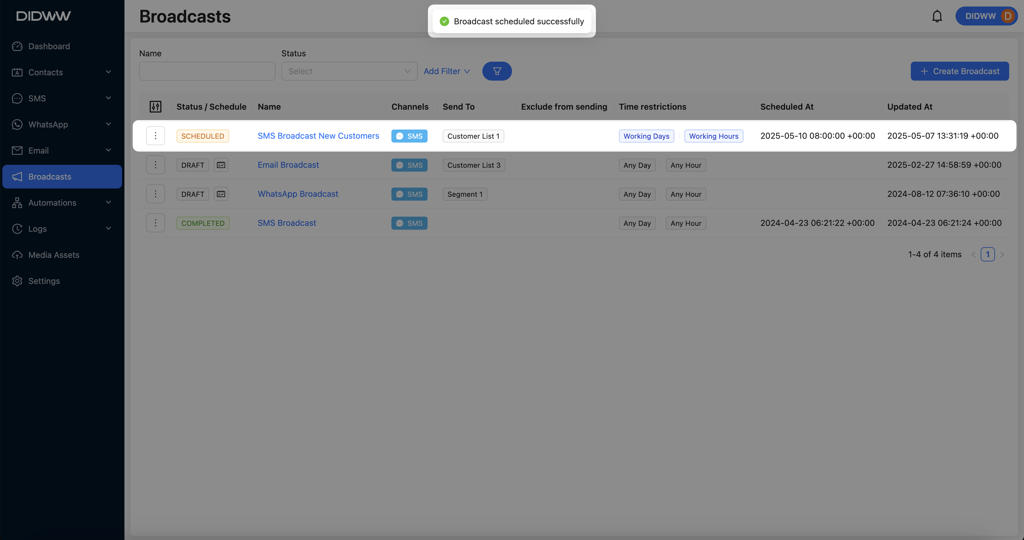The image size is (1024, 540).
Task: Open three-dot menu for SMS Broadcast New Customers
Action: coord(156,136)
